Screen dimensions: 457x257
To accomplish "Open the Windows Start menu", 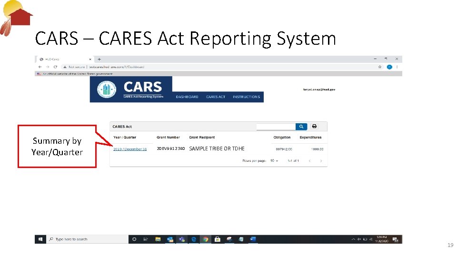I will 40,239.
